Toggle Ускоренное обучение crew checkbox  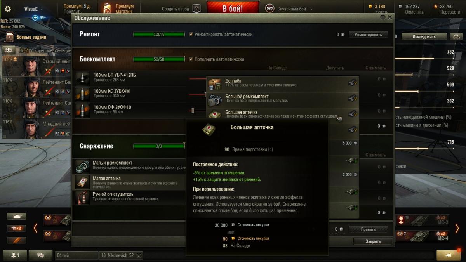tap(27, 50)
